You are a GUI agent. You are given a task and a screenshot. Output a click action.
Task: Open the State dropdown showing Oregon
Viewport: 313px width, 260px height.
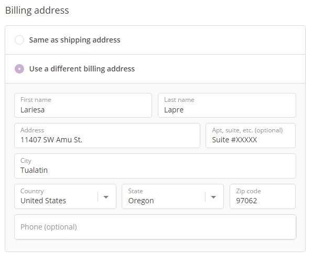click(x=172, y=196)
